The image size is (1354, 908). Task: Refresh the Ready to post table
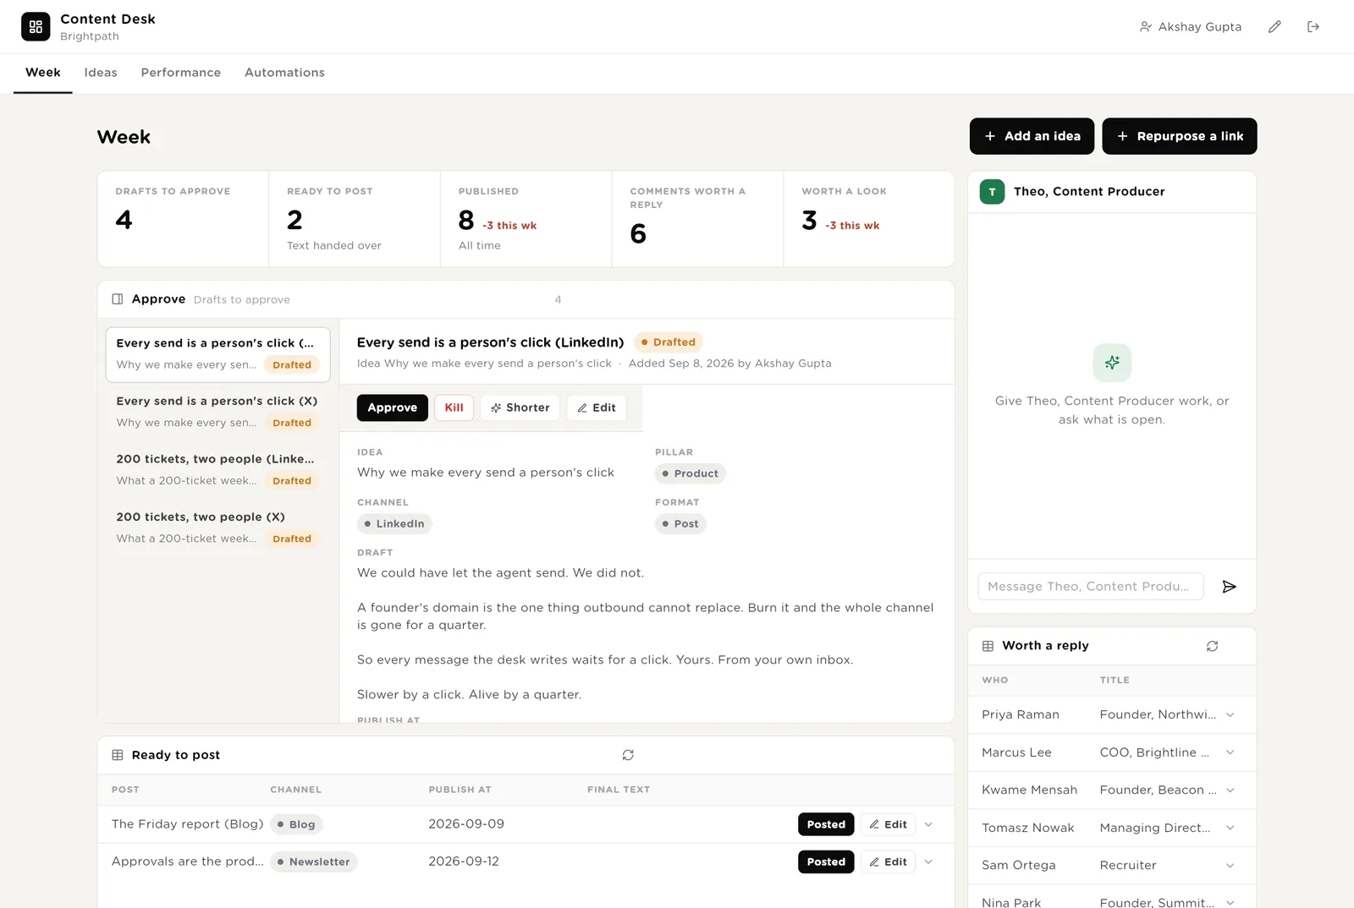point(628,755)
